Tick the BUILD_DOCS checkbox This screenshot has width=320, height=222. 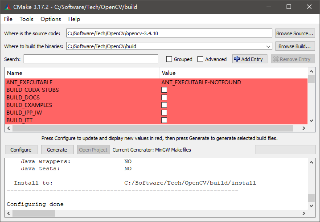point(164,97)
